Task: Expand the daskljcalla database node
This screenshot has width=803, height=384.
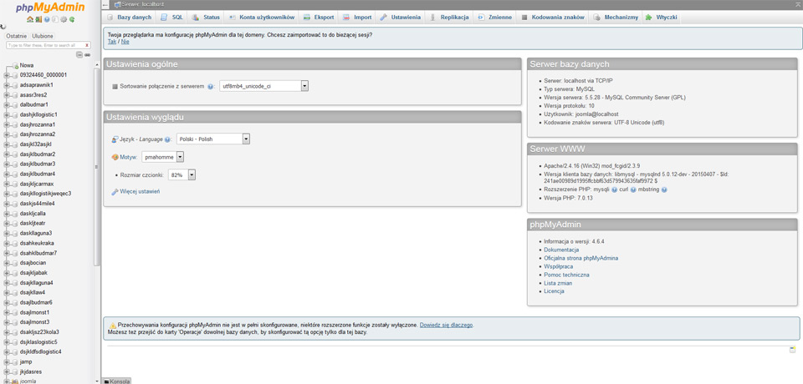Action: (7, 214)
